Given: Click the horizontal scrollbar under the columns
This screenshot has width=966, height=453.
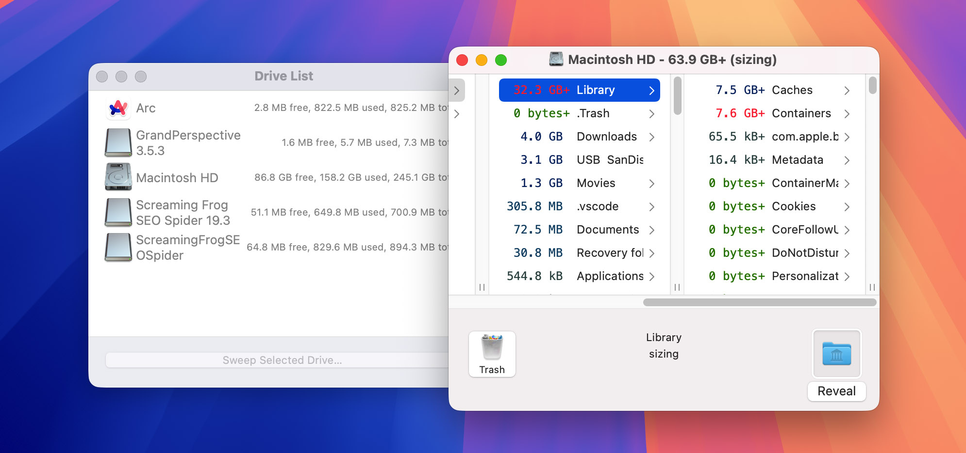Looking at the screenshot, I should (x=759, y=302).
